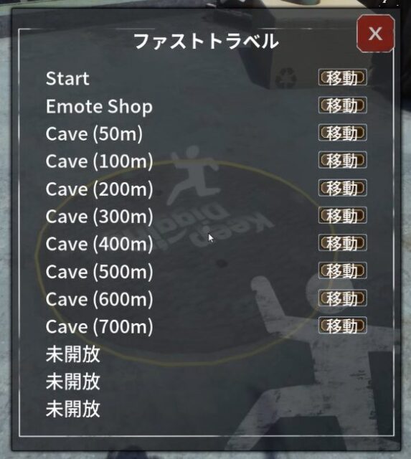Select the Cave (50m) entry text

coord(94,134)
